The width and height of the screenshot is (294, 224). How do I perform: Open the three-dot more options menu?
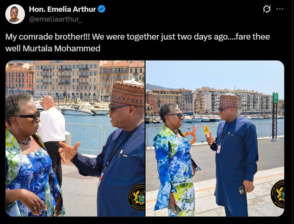coord(280,9)
